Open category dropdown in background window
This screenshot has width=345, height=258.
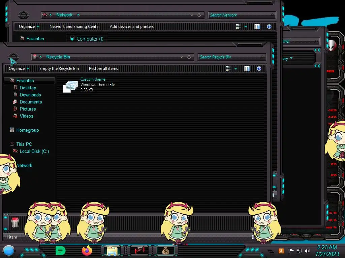click(x=291, y=58)
